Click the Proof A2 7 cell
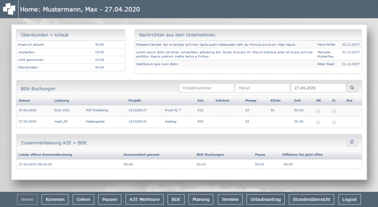The image size is (378, 207). (x=173, y=110)
